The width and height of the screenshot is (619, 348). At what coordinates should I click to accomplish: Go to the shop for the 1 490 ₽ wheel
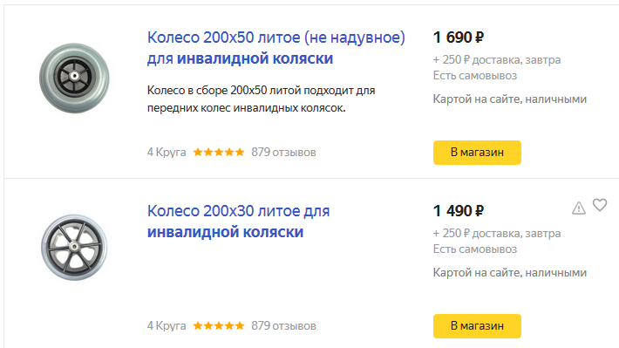477,326
